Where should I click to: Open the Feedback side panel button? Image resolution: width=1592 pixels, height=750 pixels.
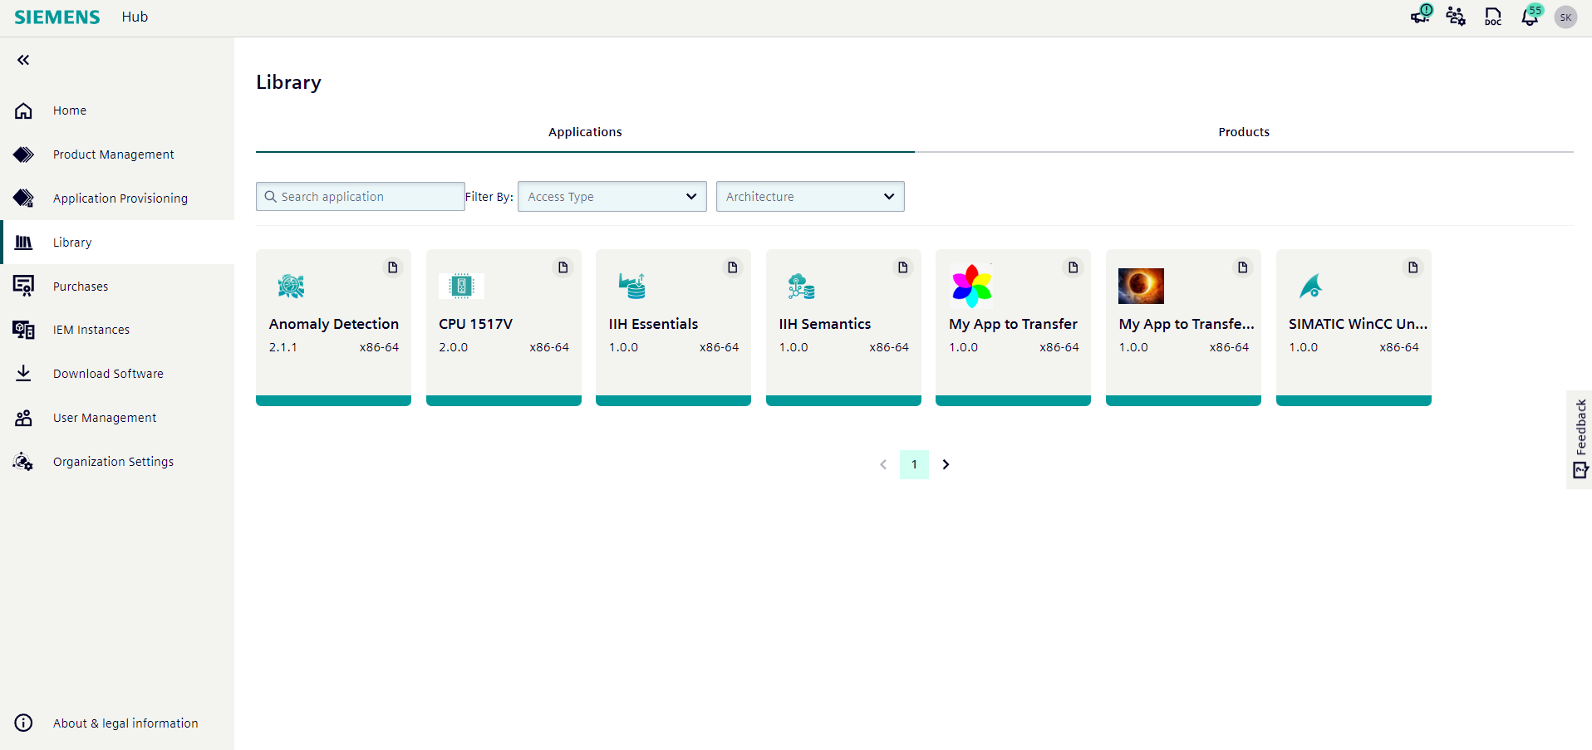(x=1580, y=439)
